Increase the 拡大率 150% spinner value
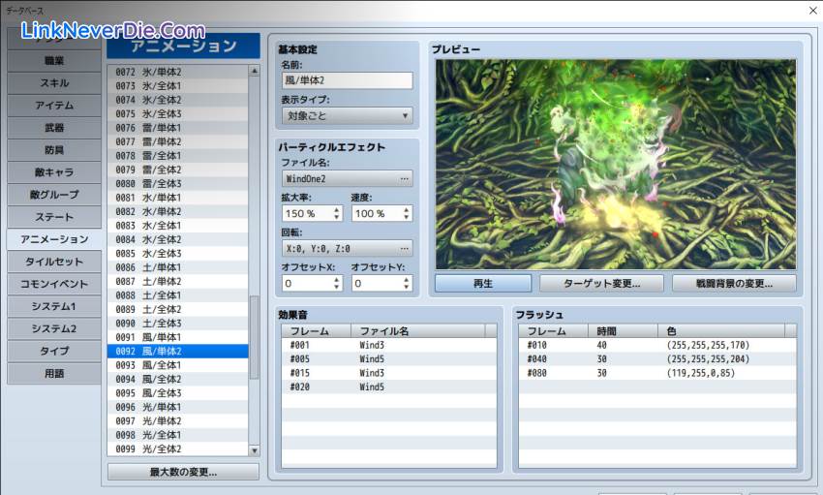Image resolution: width=823 pixels, height=495 pixels. tap(337, 209)
